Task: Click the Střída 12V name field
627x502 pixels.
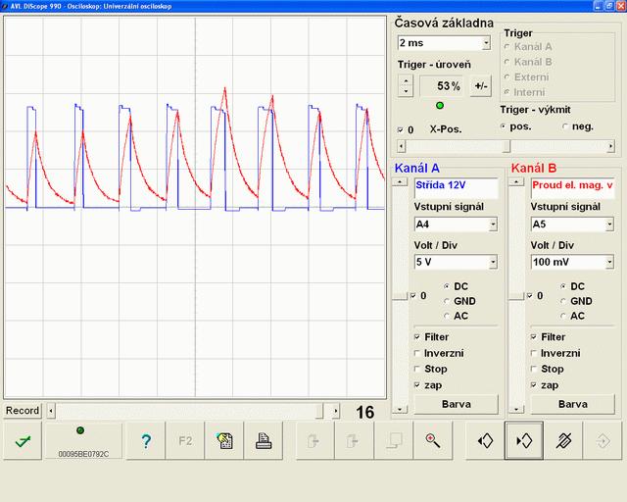Action: (456, 185)
